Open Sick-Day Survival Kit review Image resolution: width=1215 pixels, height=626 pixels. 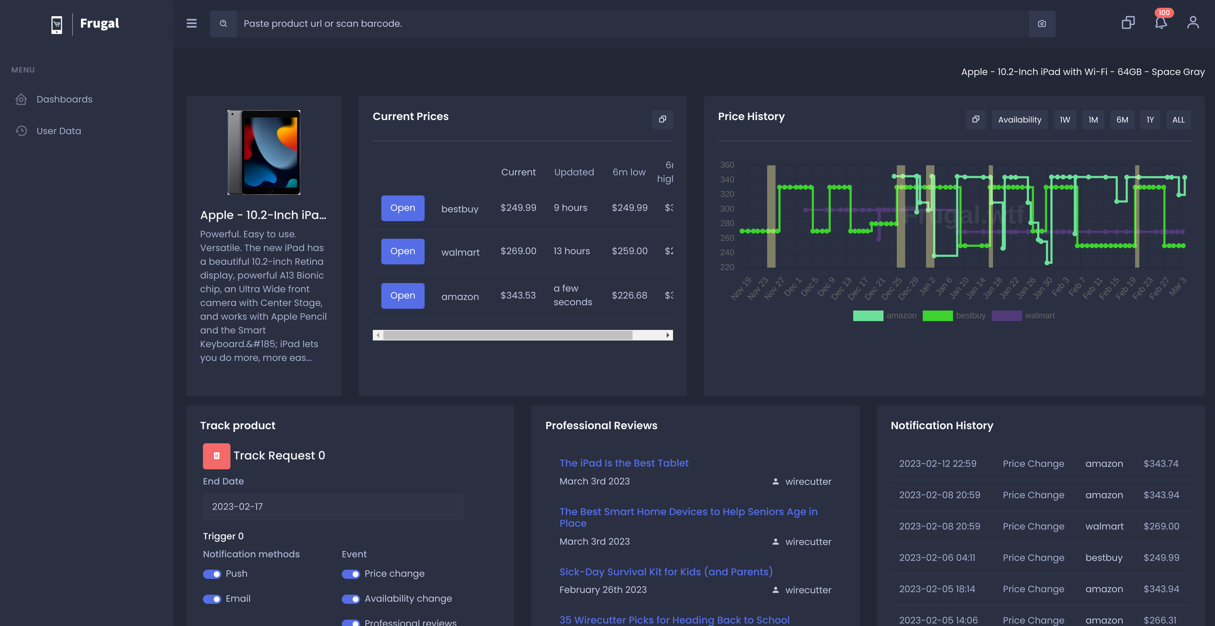666,572
